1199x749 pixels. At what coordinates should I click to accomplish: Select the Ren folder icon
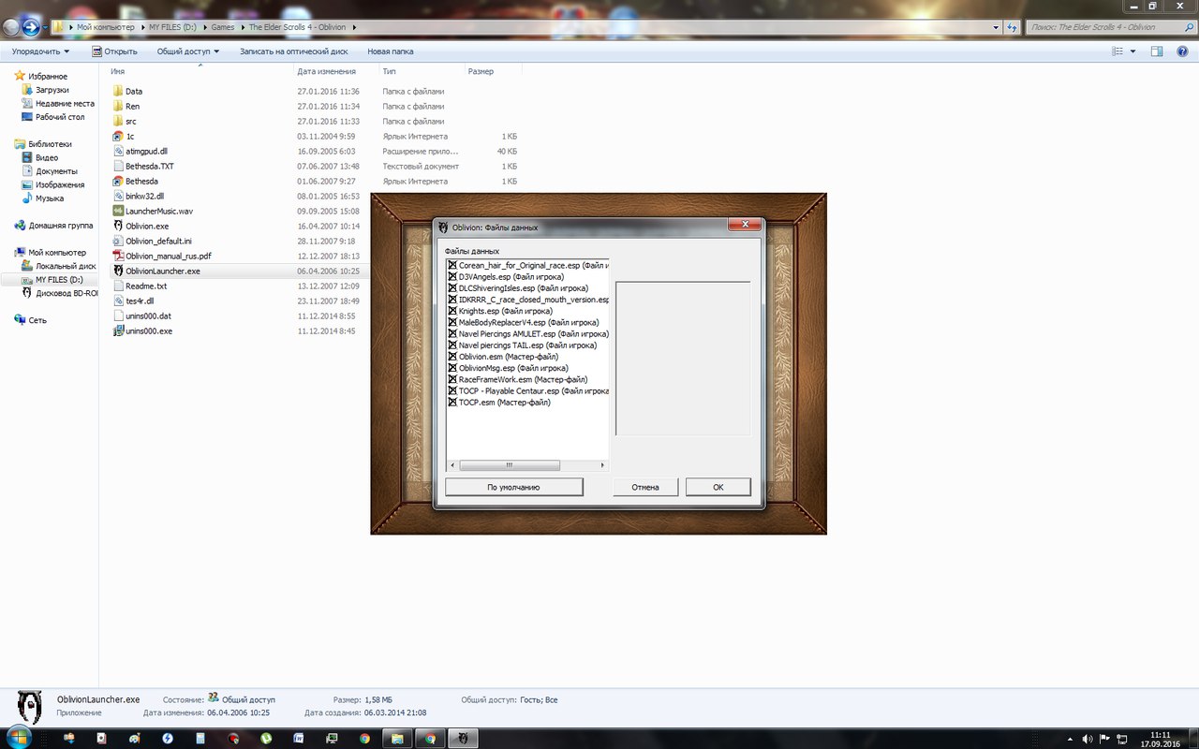pyautogui.click(x=118, y=107)
